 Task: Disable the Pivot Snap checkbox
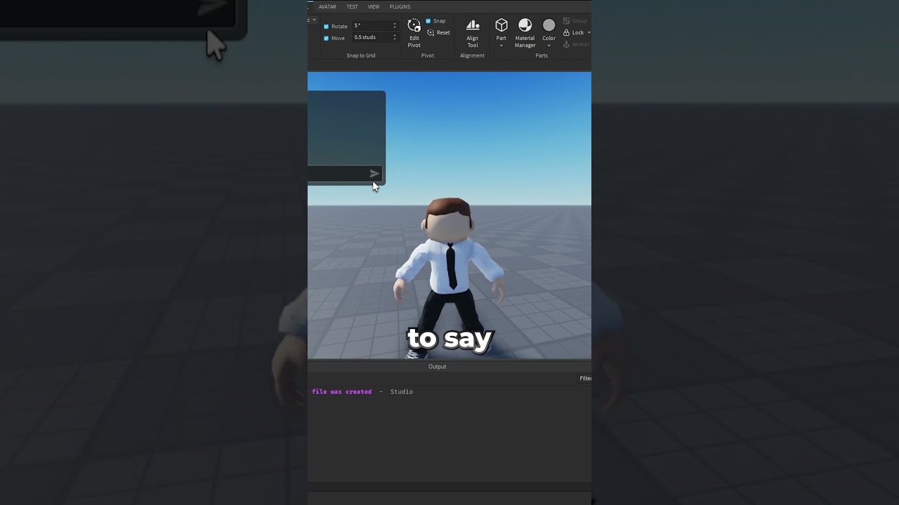click(x=428, y=21)
